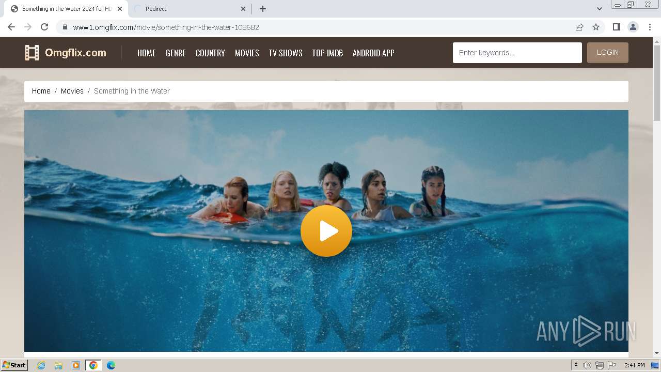Launch Internet Explorer from taskbar
Screen dimensions: 661x372
click(41, 365)
